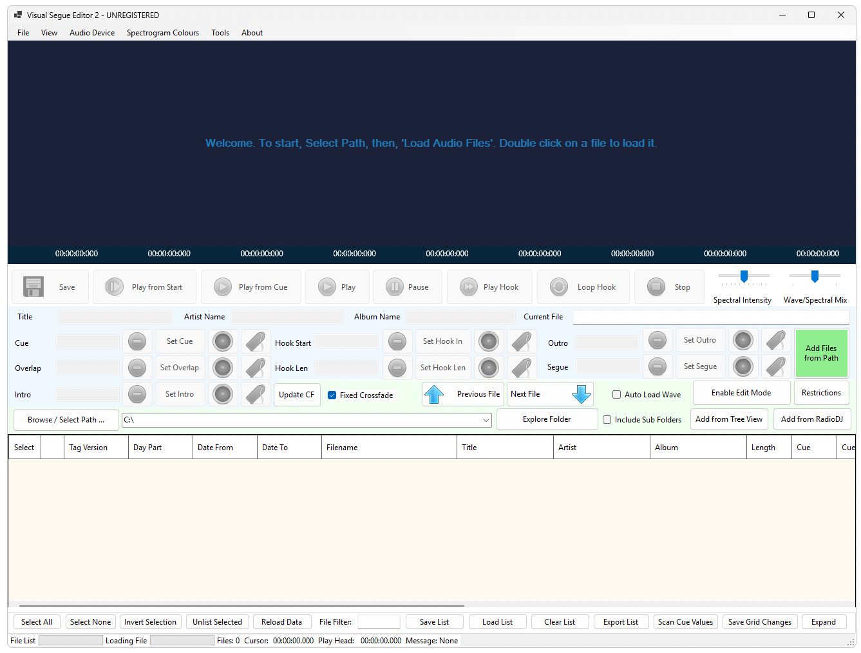
Task: Open the Audio Device menu
Action: pos(92,33)
